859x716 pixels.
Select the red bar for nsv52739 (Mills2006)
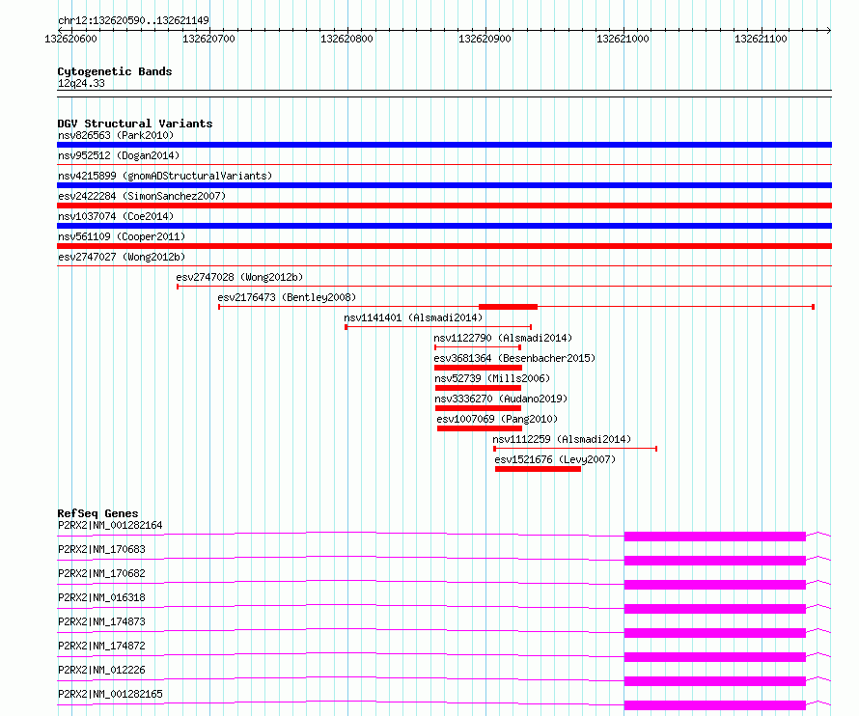point(478,388)
